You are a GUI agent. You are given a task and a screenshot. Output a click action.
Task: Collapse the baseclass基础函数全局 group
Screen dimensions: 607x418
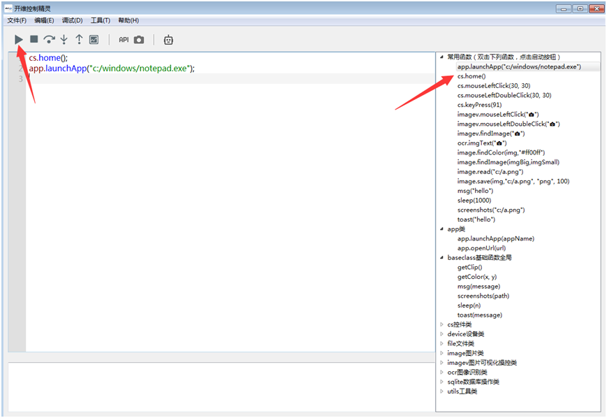tap(441, 258)
